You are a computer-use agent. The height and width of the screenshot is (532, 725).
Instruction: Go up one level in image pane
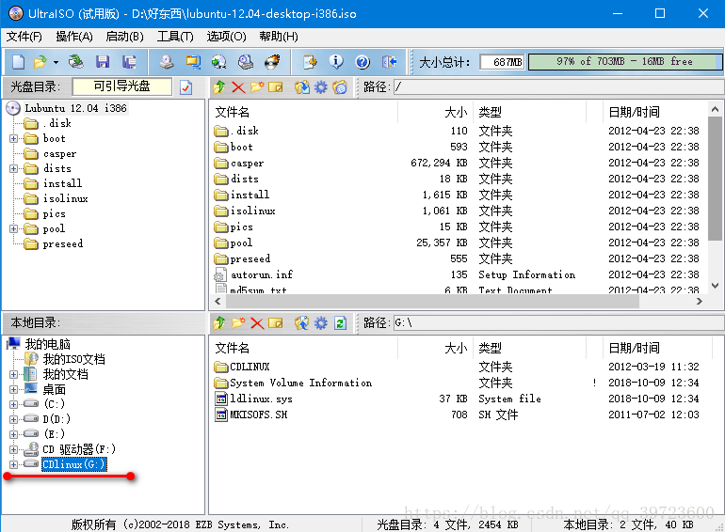tap(219, 87)
